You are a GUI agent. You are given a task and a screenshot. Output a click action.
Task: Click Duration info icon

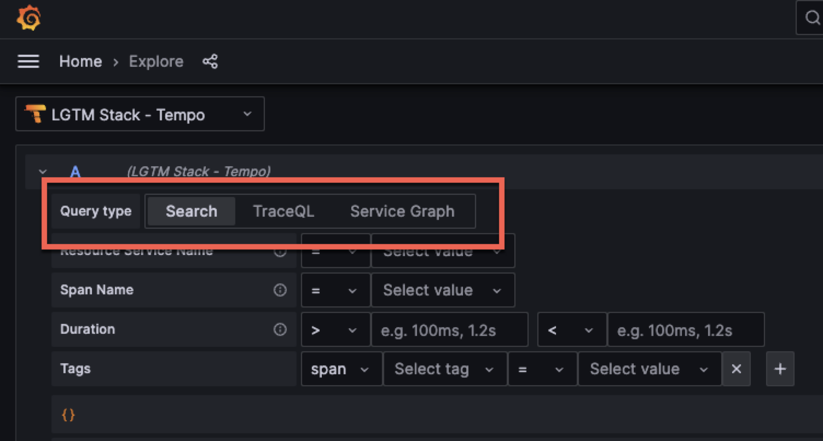point(280,329)
